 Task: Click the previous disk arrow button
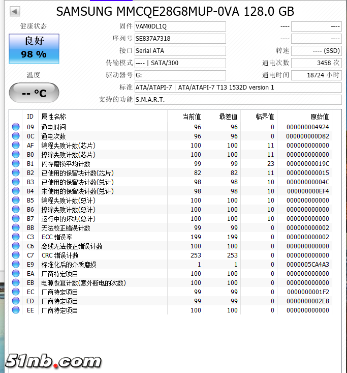click(15, 11)
